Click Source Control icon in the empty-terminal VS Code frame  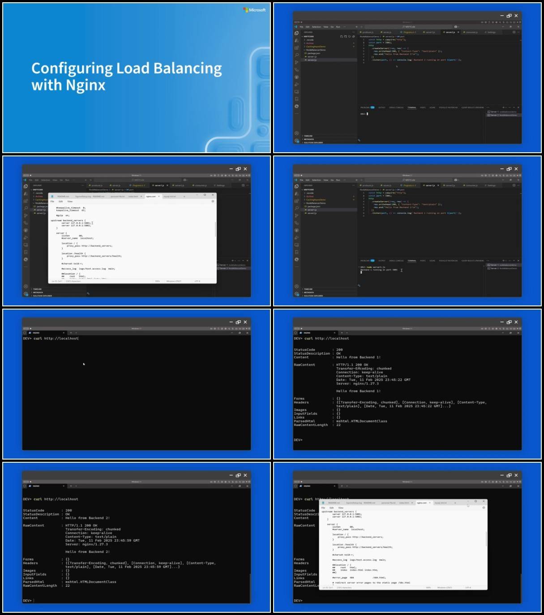click(296, 62)
